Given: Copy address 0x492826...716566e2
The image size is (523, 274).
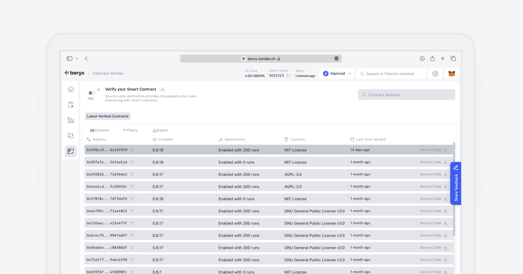Looking at the screenshot, I should (132, 174).
